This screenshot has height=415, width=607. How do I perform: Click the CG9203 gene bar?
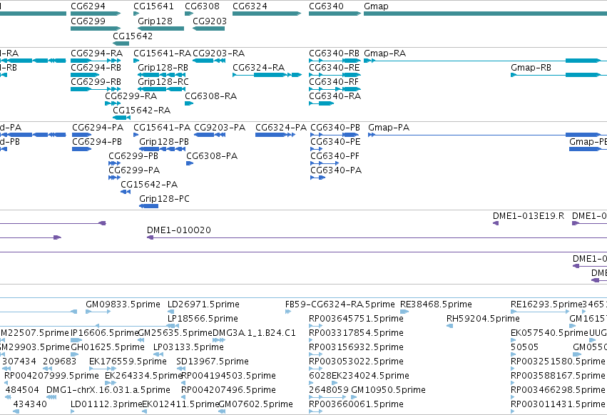[209, 29]
